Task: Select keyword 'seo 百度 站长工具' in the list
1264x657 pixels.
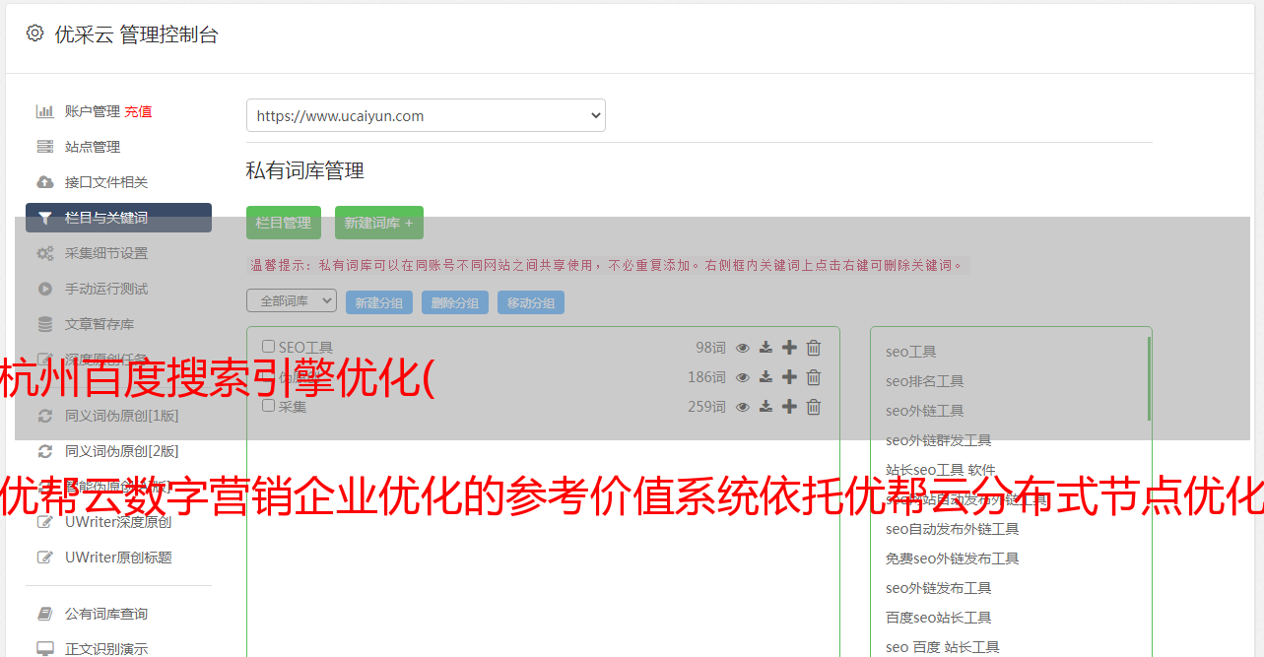Action: [943, 647]
